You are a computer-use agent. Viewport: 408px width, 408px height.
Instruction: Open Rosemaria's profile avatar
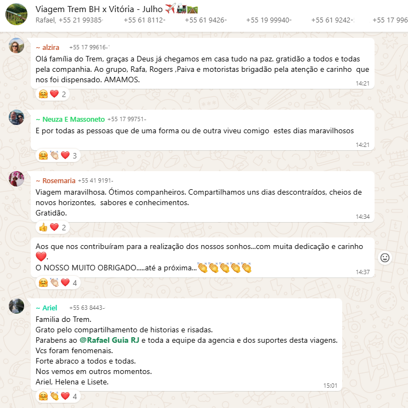pos(16,179)
